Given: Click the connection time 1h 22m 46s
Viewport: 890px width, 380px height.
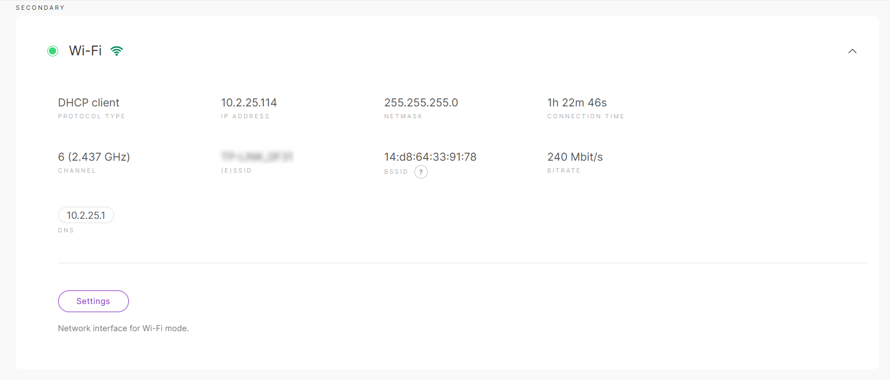Looking at the screenshot, I should (x=577, y=103).
